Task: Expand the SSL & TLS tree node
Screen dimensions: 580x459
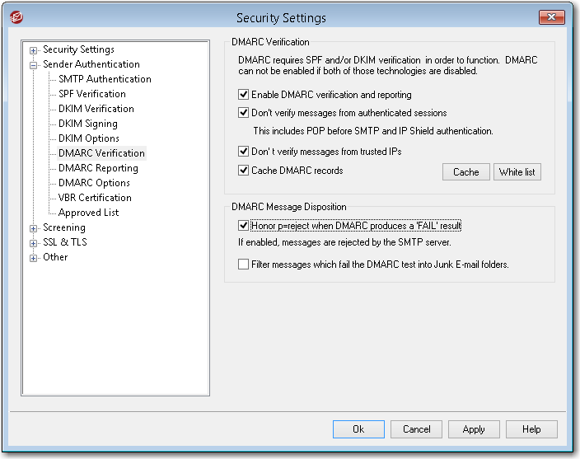Action: 34,242
